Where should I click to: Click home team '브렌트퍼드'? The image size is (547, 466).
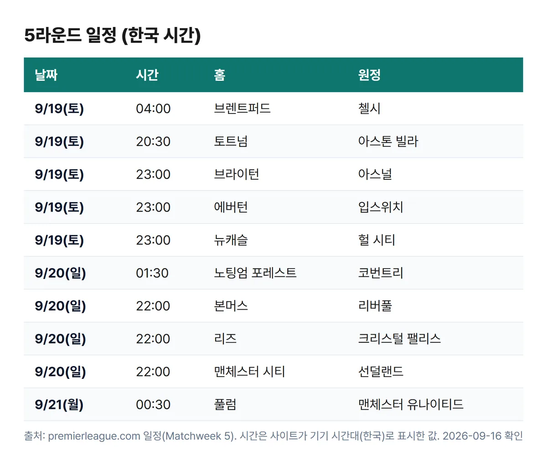click(242, 109)
